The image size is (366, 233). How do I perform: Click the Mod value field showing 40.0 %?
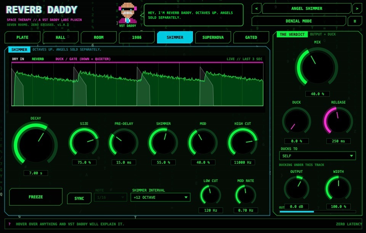(203, 163)
